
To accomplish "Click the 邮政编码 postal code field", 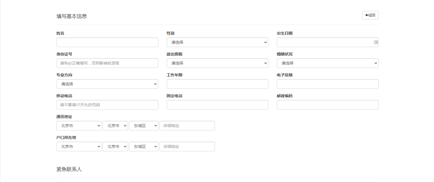I will (328, 105).
